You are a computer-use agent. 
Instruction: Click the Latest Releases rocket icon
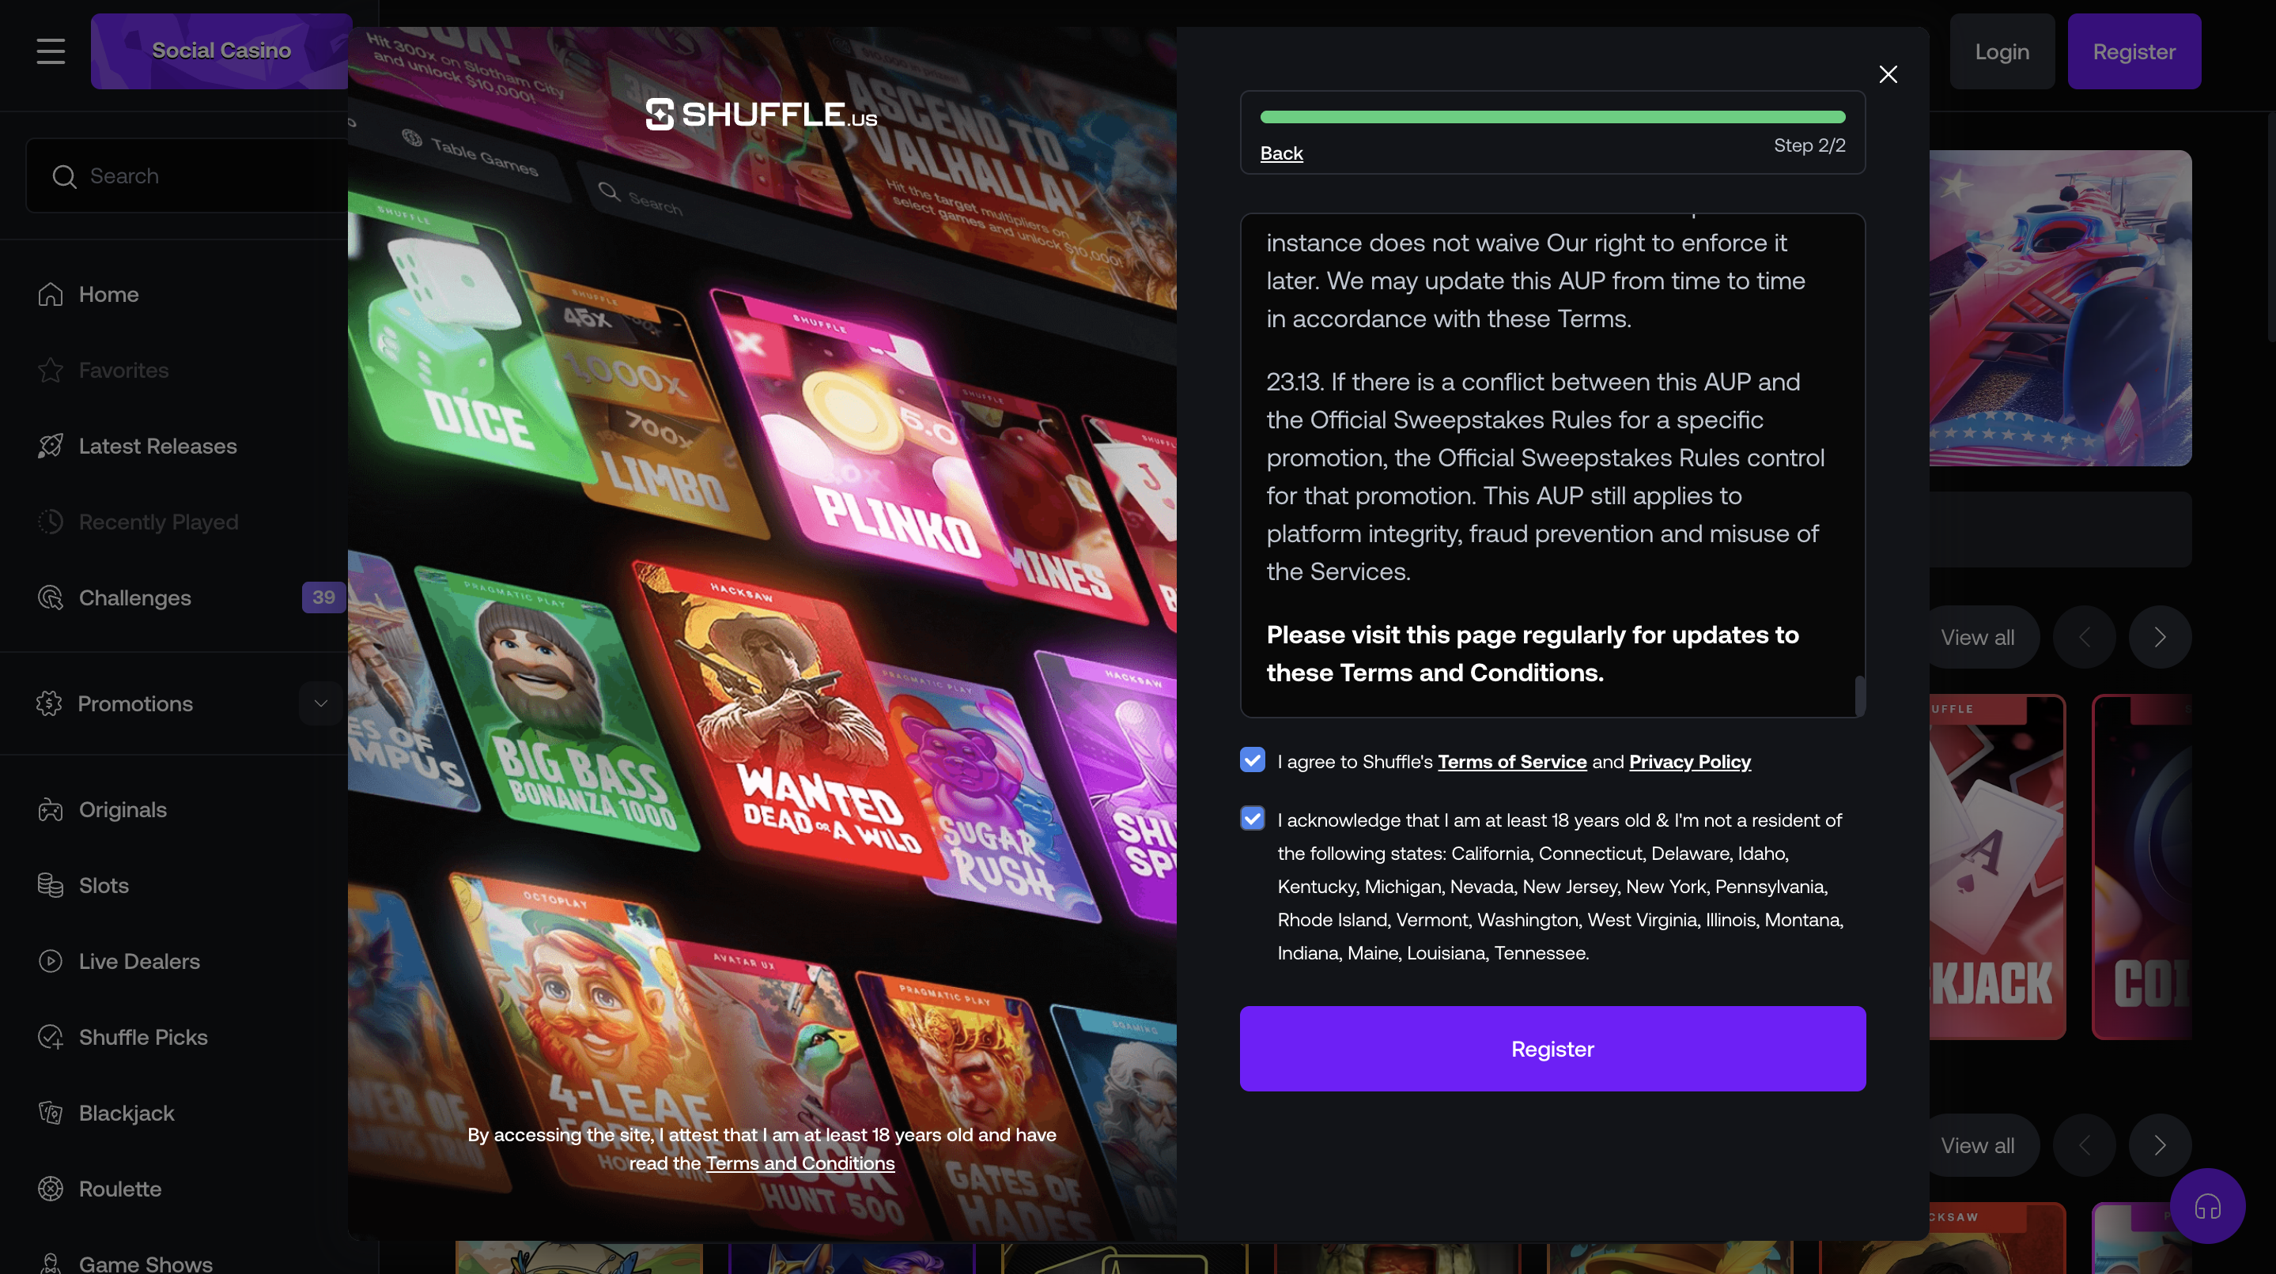[51, 446]
